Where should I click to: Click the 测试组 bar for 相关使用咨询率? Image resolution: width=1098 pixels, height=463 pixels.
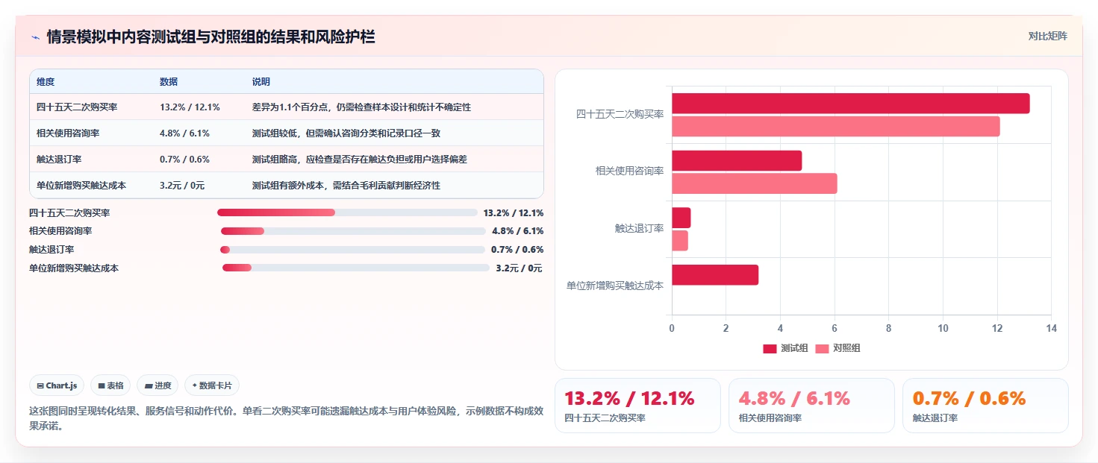click(737, 161)
